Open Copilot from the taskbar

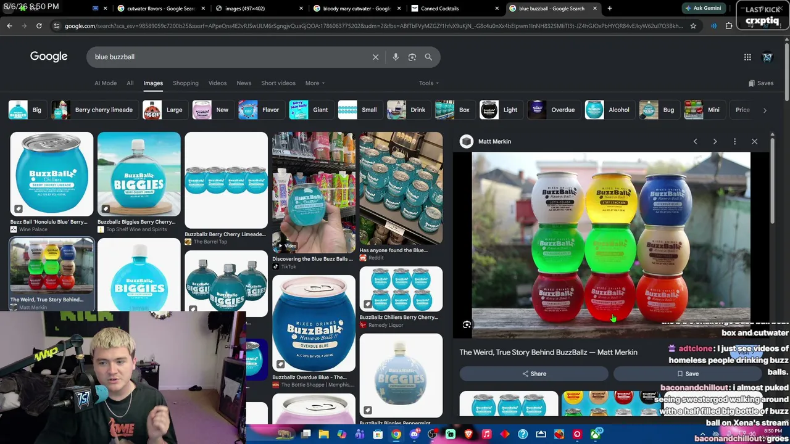[x=342, y=435]
